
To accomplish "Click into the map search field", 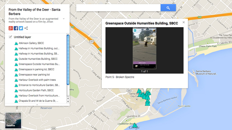I will click(x=118, y=8).
